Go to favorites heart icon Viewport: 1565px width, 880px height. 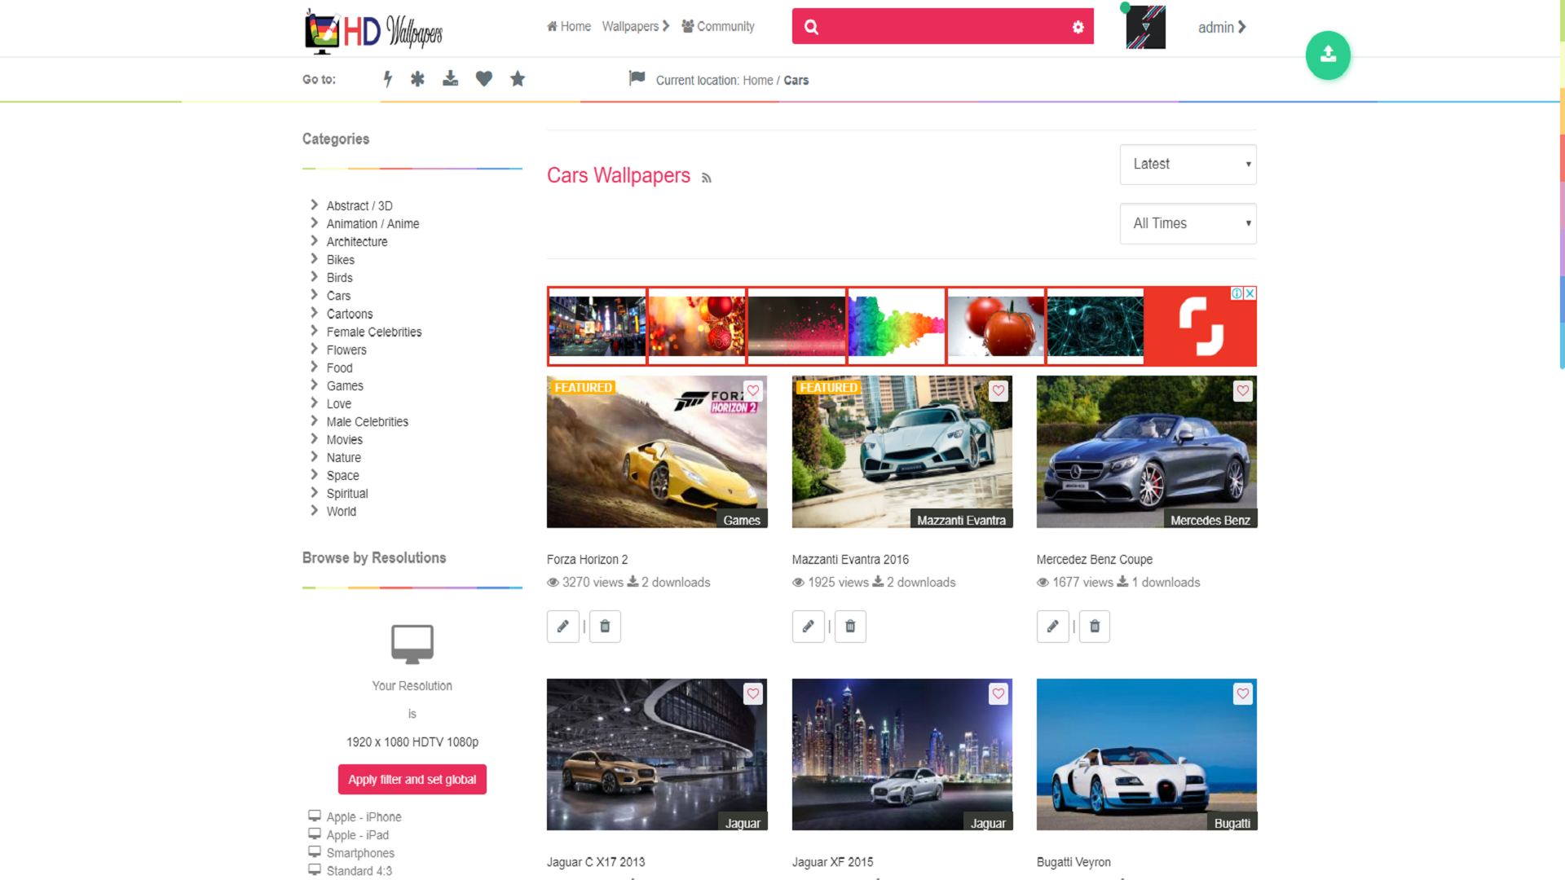(x=484, y=79)
